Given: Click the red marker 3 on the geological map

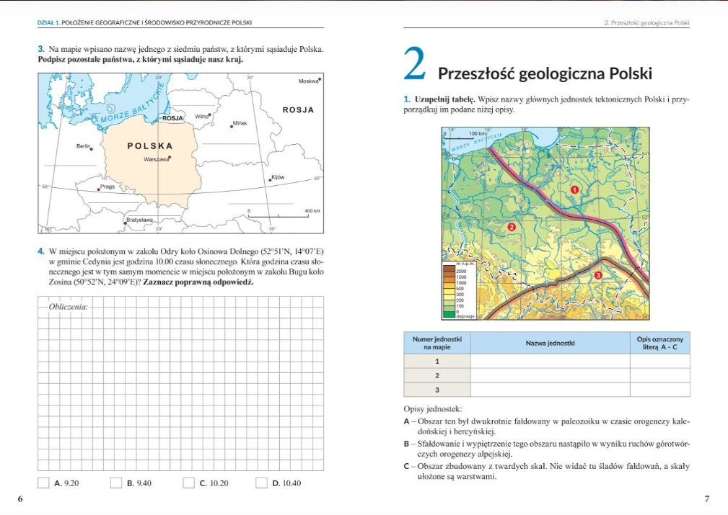Looking at the screenshot, I should click(597, 275).
